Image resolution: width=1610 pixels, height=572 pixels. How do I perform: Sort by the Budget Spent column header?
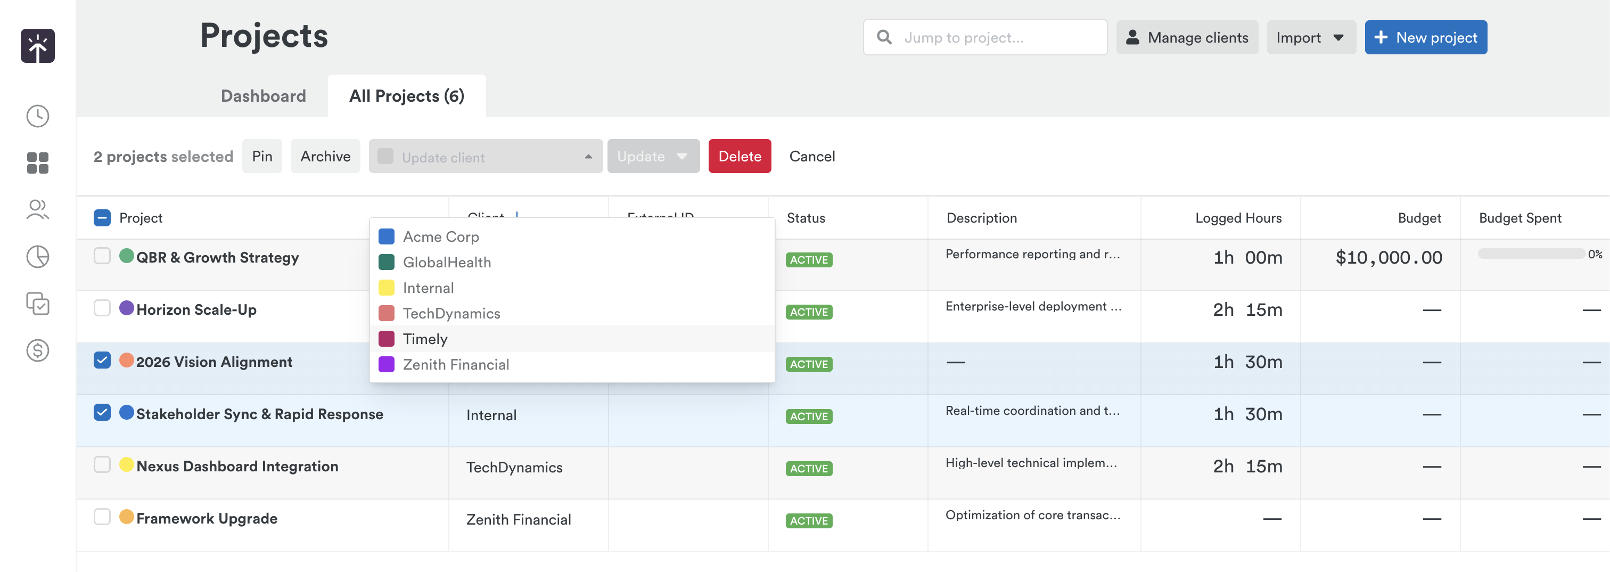[1520, 218]
